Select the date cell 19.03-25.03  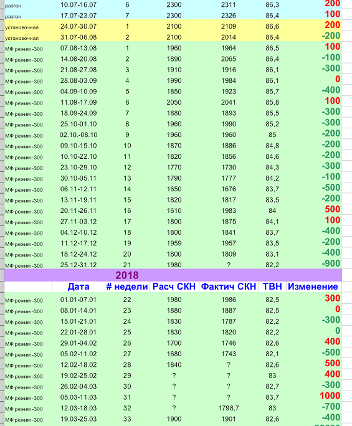tap(78, 419)
